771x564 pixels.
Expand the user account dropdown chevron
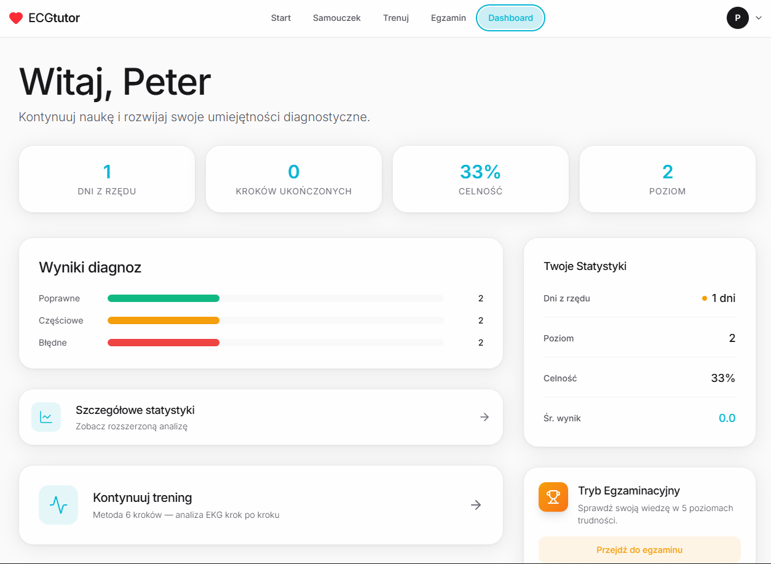pyautogui.click(x=758, y=18)
